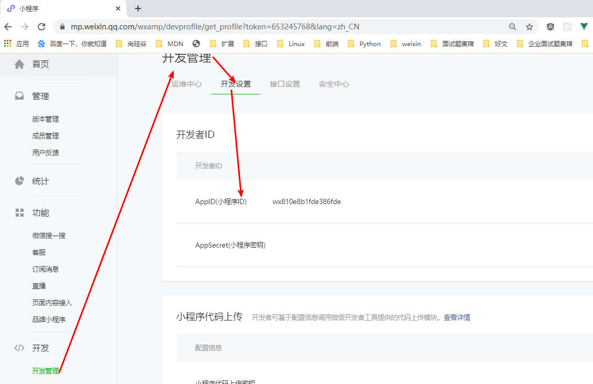Click the Angular DevTools extension icon
Viewport: 593px width, 384px height.
click(550, 27)
